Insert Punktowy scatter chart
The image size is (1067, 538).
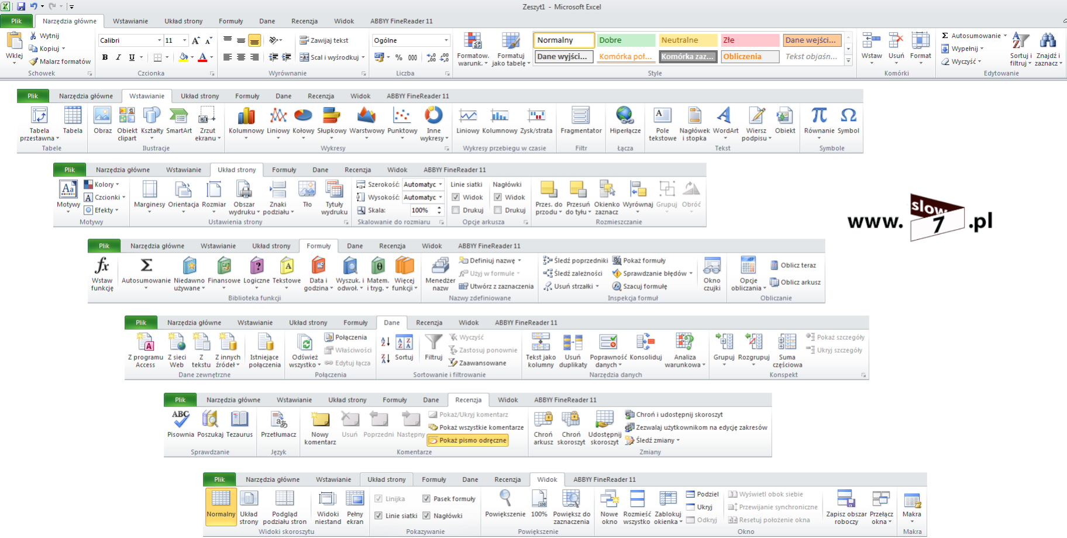click(402, 123)
